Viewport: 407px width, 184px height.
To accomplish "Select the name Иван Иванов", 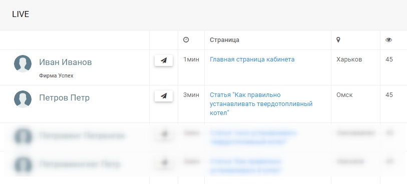I will tap(66, 62).
